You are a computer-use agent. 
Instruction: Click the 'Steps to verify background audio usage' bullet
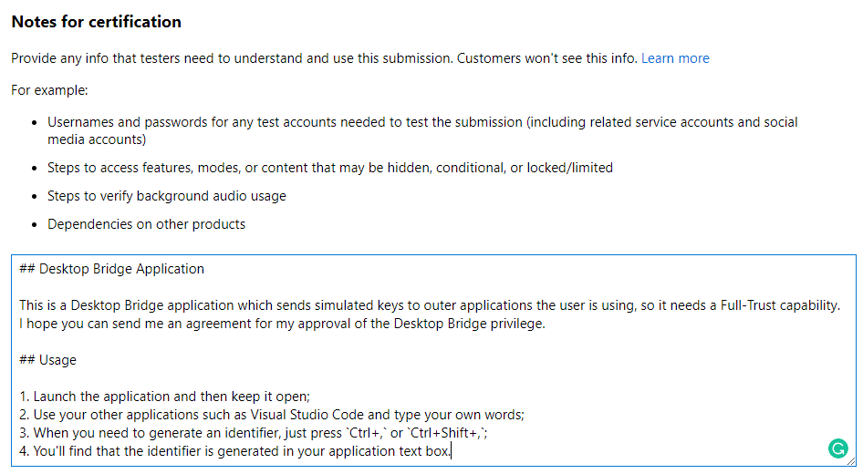[167, 196]
